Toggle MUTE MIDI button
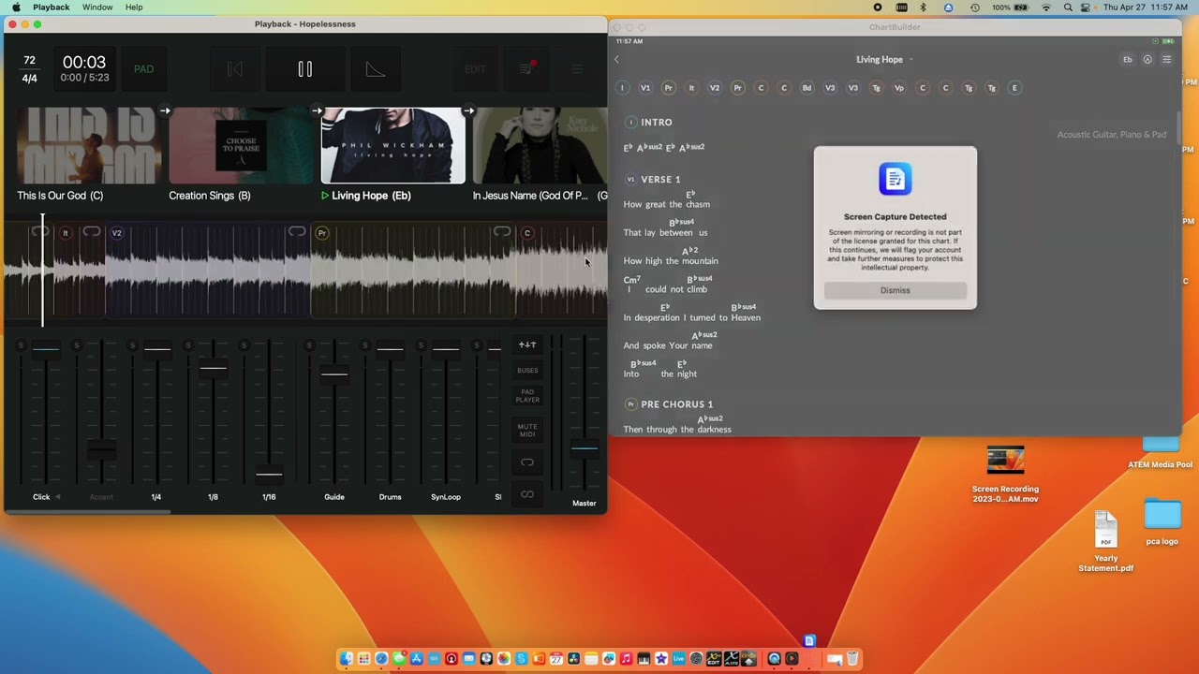 [x=527, y=431]
